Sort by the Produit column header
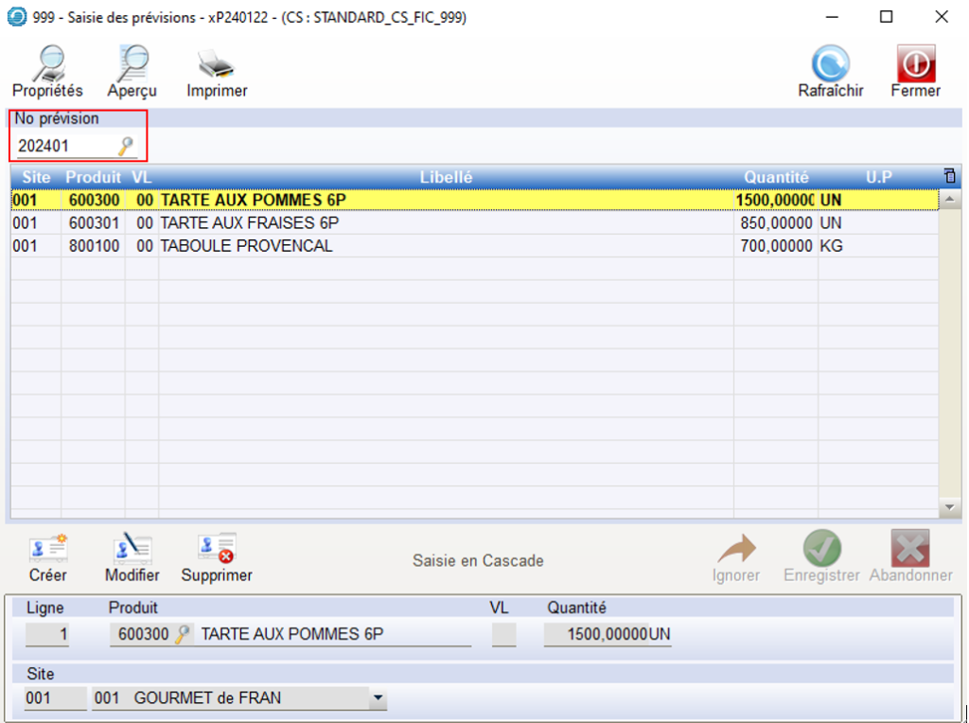This screenshot has height=723, width=969. point(93,177)
